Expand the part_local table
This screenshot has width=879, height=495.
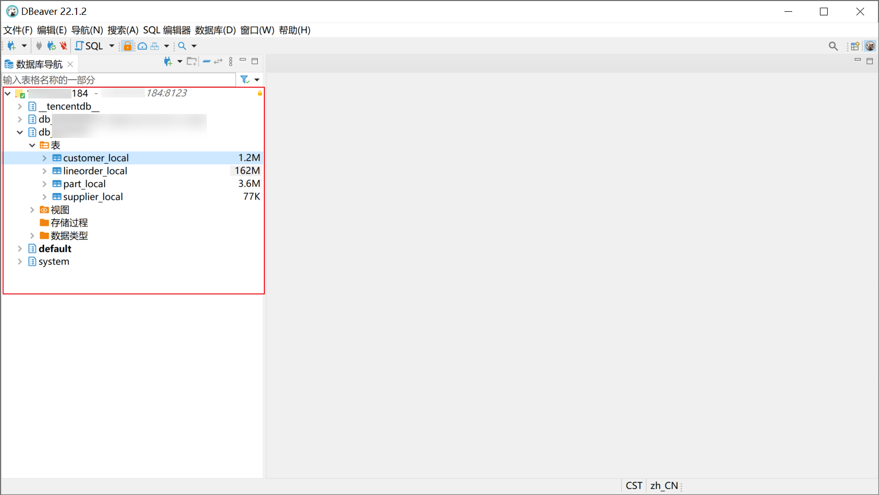coord(44,184)
